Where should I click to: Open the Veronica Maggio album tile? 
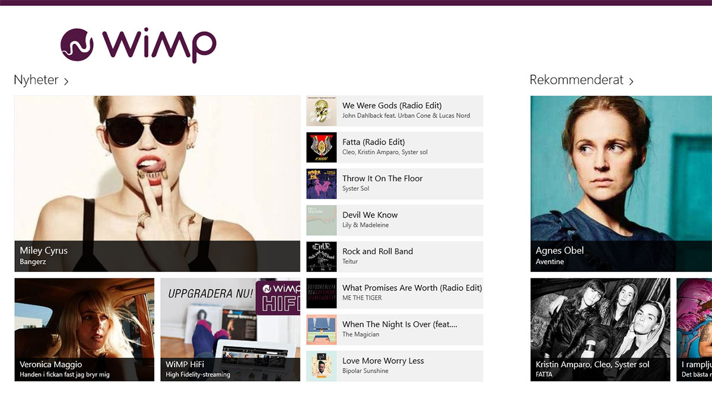84,331
